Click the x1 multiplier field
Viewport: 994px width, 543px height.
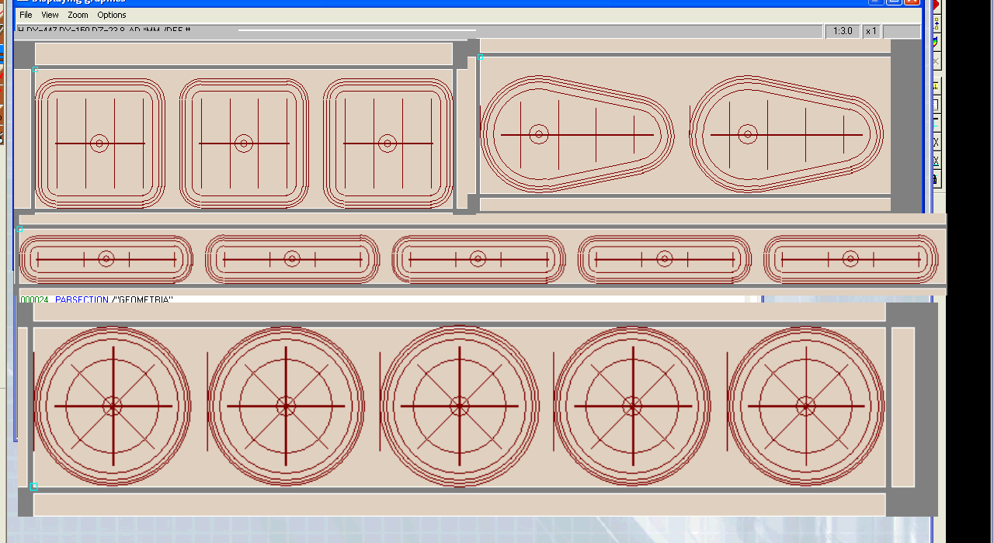[871, 31]
